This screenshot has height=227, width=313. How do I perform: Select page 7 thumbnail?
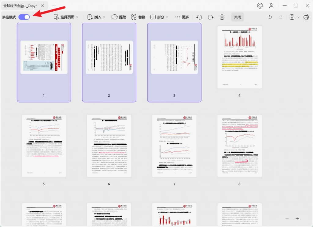(174, 146)
